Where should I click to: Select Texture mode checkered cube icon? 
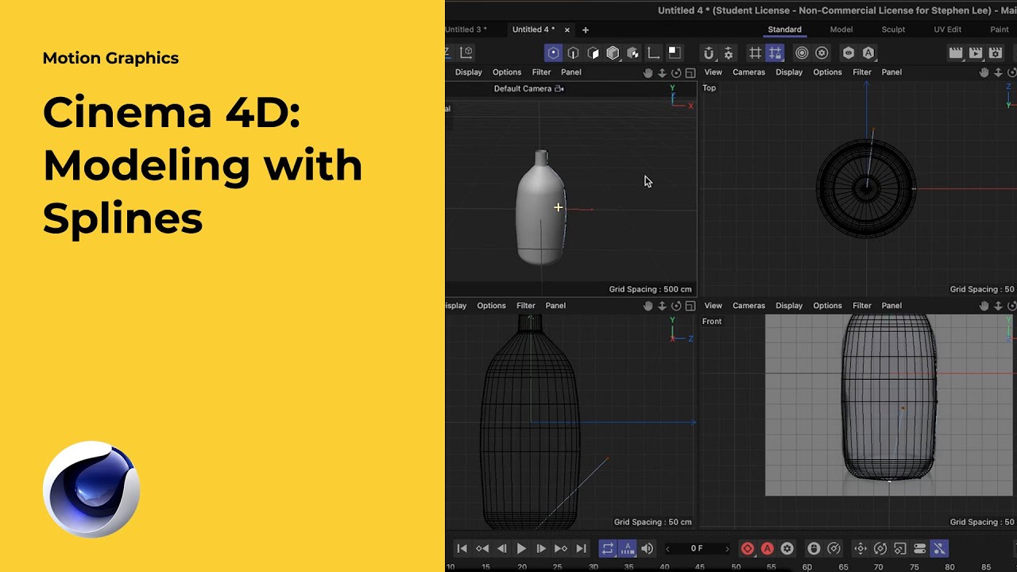[x=633, y=53]
